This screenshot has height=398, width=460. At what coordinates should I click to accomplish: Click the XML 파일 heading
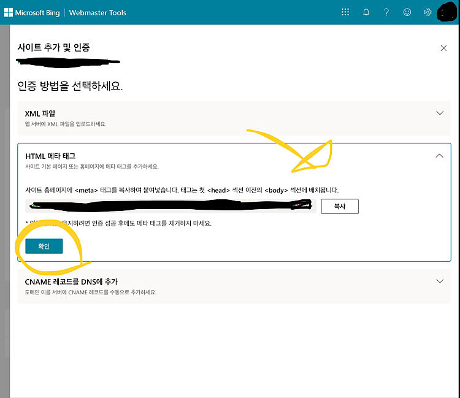[x=40, y=113]
